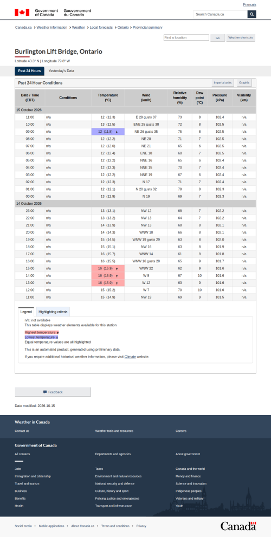Open Money and finance link

tap(188, 476)
